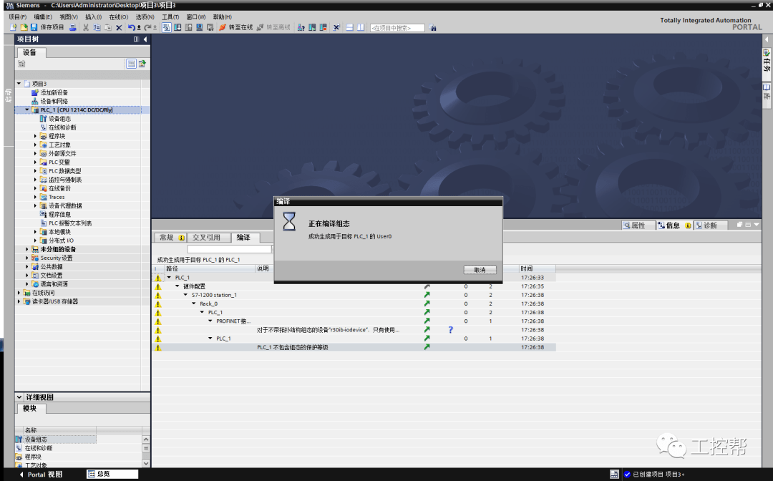Collapse the PLC_1 CPU 1214C node
773x481 pixels.
[x=27, y=110]
